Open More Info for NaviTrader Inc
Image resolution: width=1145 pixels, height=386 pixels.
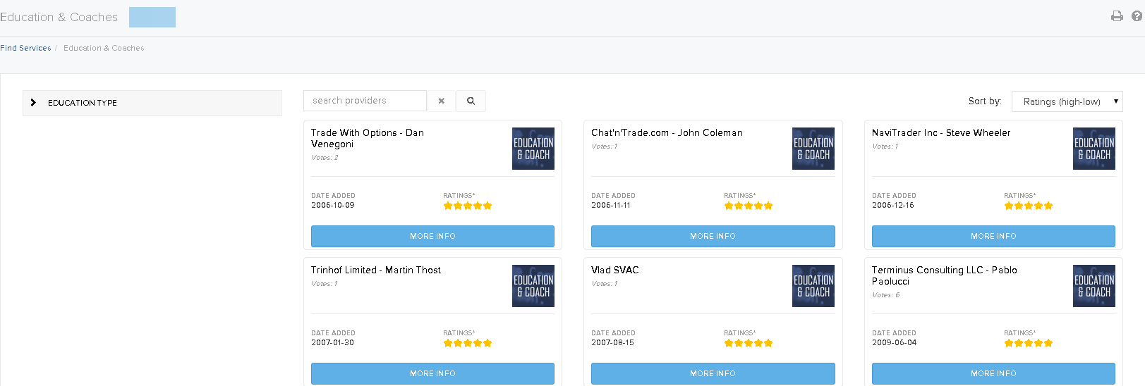pos(993,236)
